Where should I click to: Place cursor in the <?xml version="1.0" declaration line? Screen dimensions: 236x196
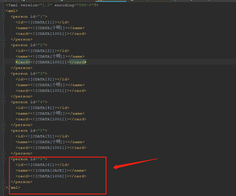(52, 5)
